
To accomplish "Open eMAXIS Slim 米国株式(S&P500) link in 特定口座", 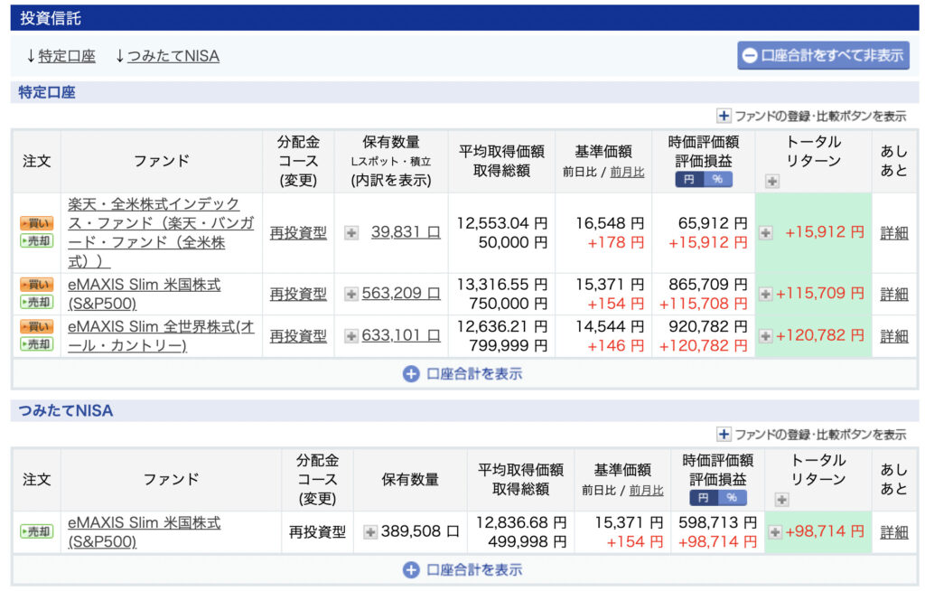I will [x=144, y=294].
